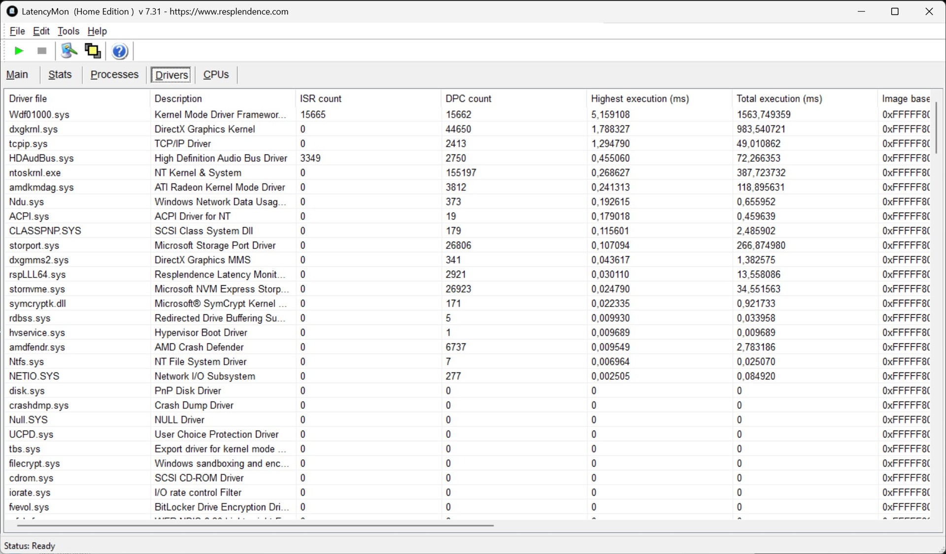
Task: Click the LatencyMon app icon in title bar
Action: [12, 11]
